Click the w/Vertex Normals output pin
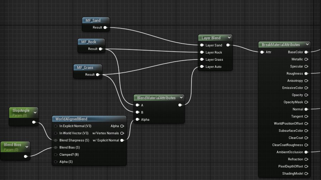 tap(122, 133)
